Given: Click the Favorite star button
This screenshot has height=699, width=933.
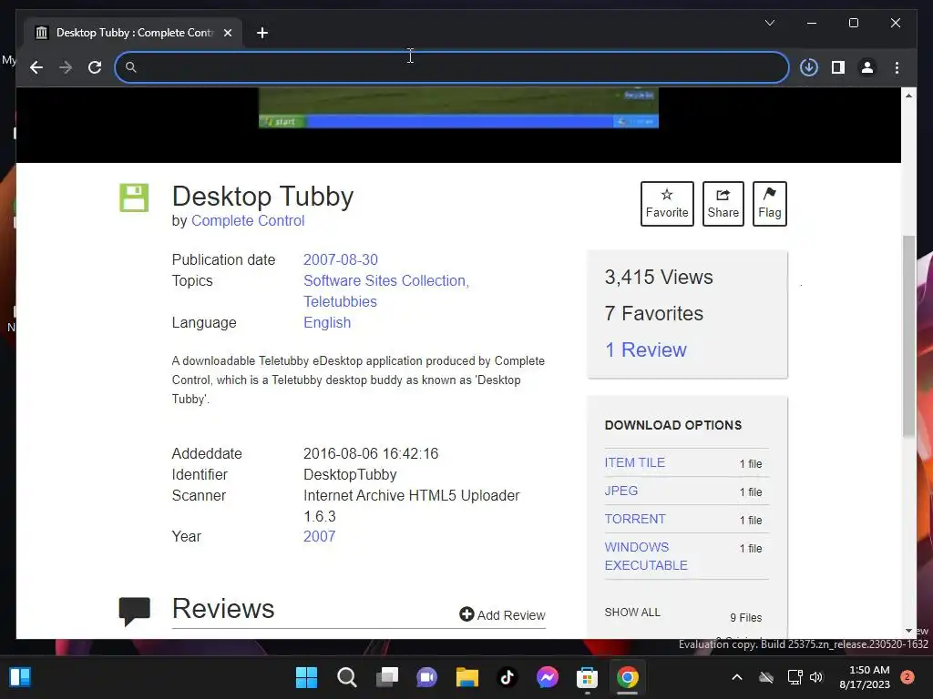Looking at the screenshot, I should click(x=667, y=203).
